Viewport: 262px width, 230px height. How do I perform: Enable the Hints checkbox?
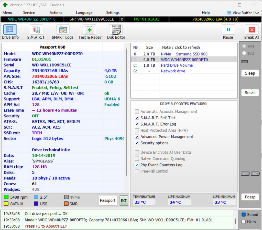[x=244, y=222]
